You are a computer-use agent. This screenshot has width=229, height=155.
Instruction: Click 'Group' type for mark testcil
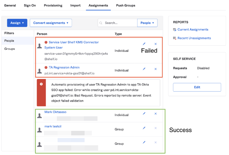click(119, 129)
